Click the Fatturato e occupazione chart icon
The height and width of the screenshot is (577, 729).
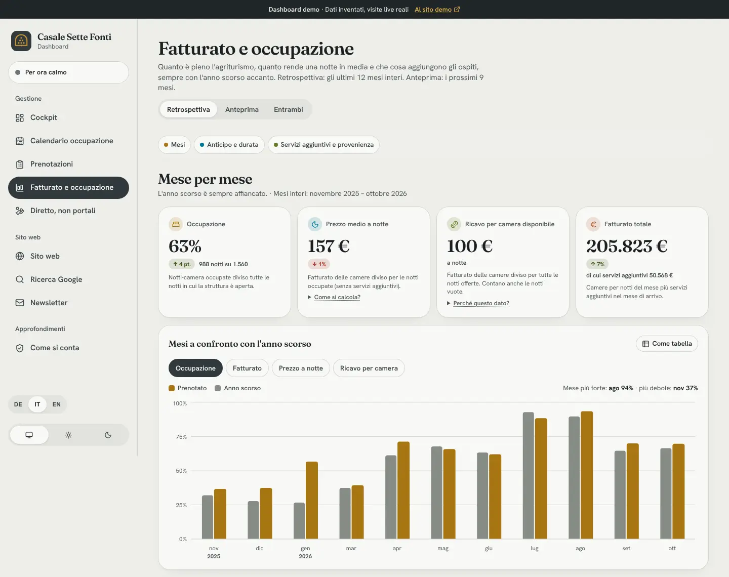[20, 188]
